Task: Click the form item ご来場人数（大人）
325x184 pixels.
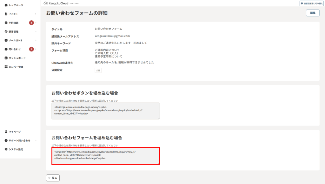Action: tap(107, 53)
